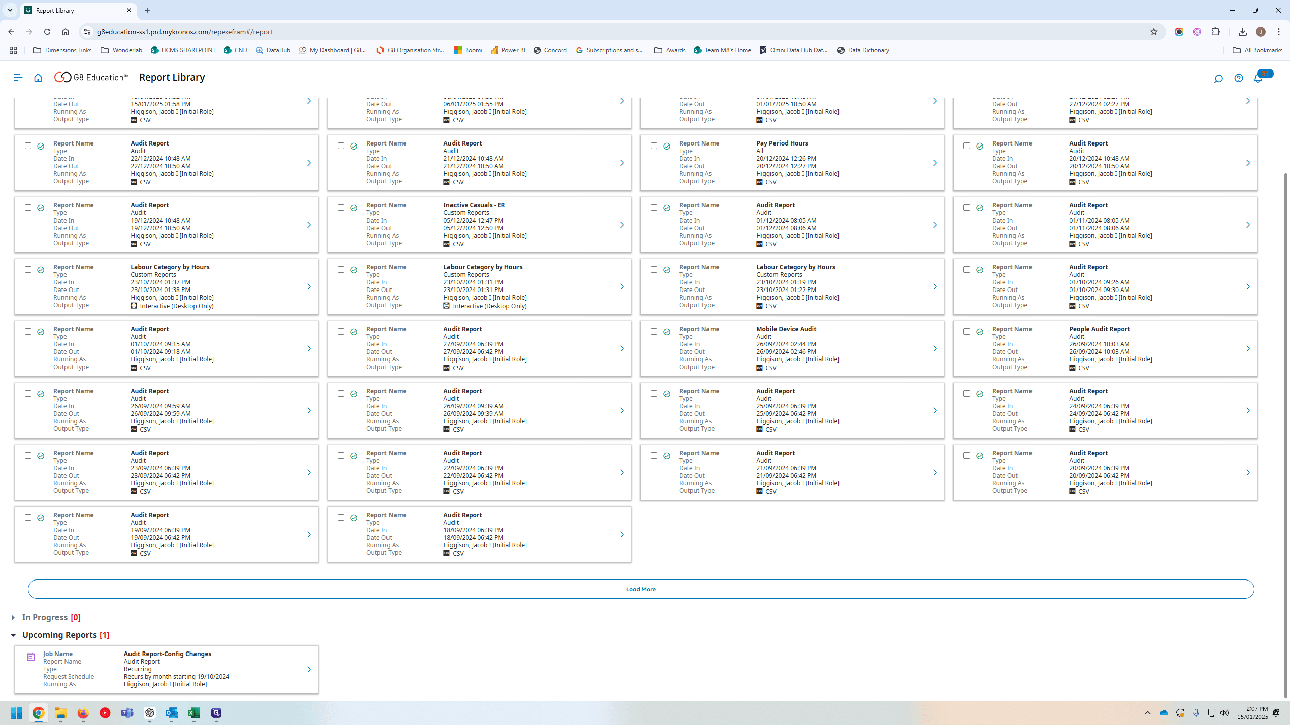Open the notifications bell with badge
This screenshot has height=725, width=1290.
pos(1259,78)
